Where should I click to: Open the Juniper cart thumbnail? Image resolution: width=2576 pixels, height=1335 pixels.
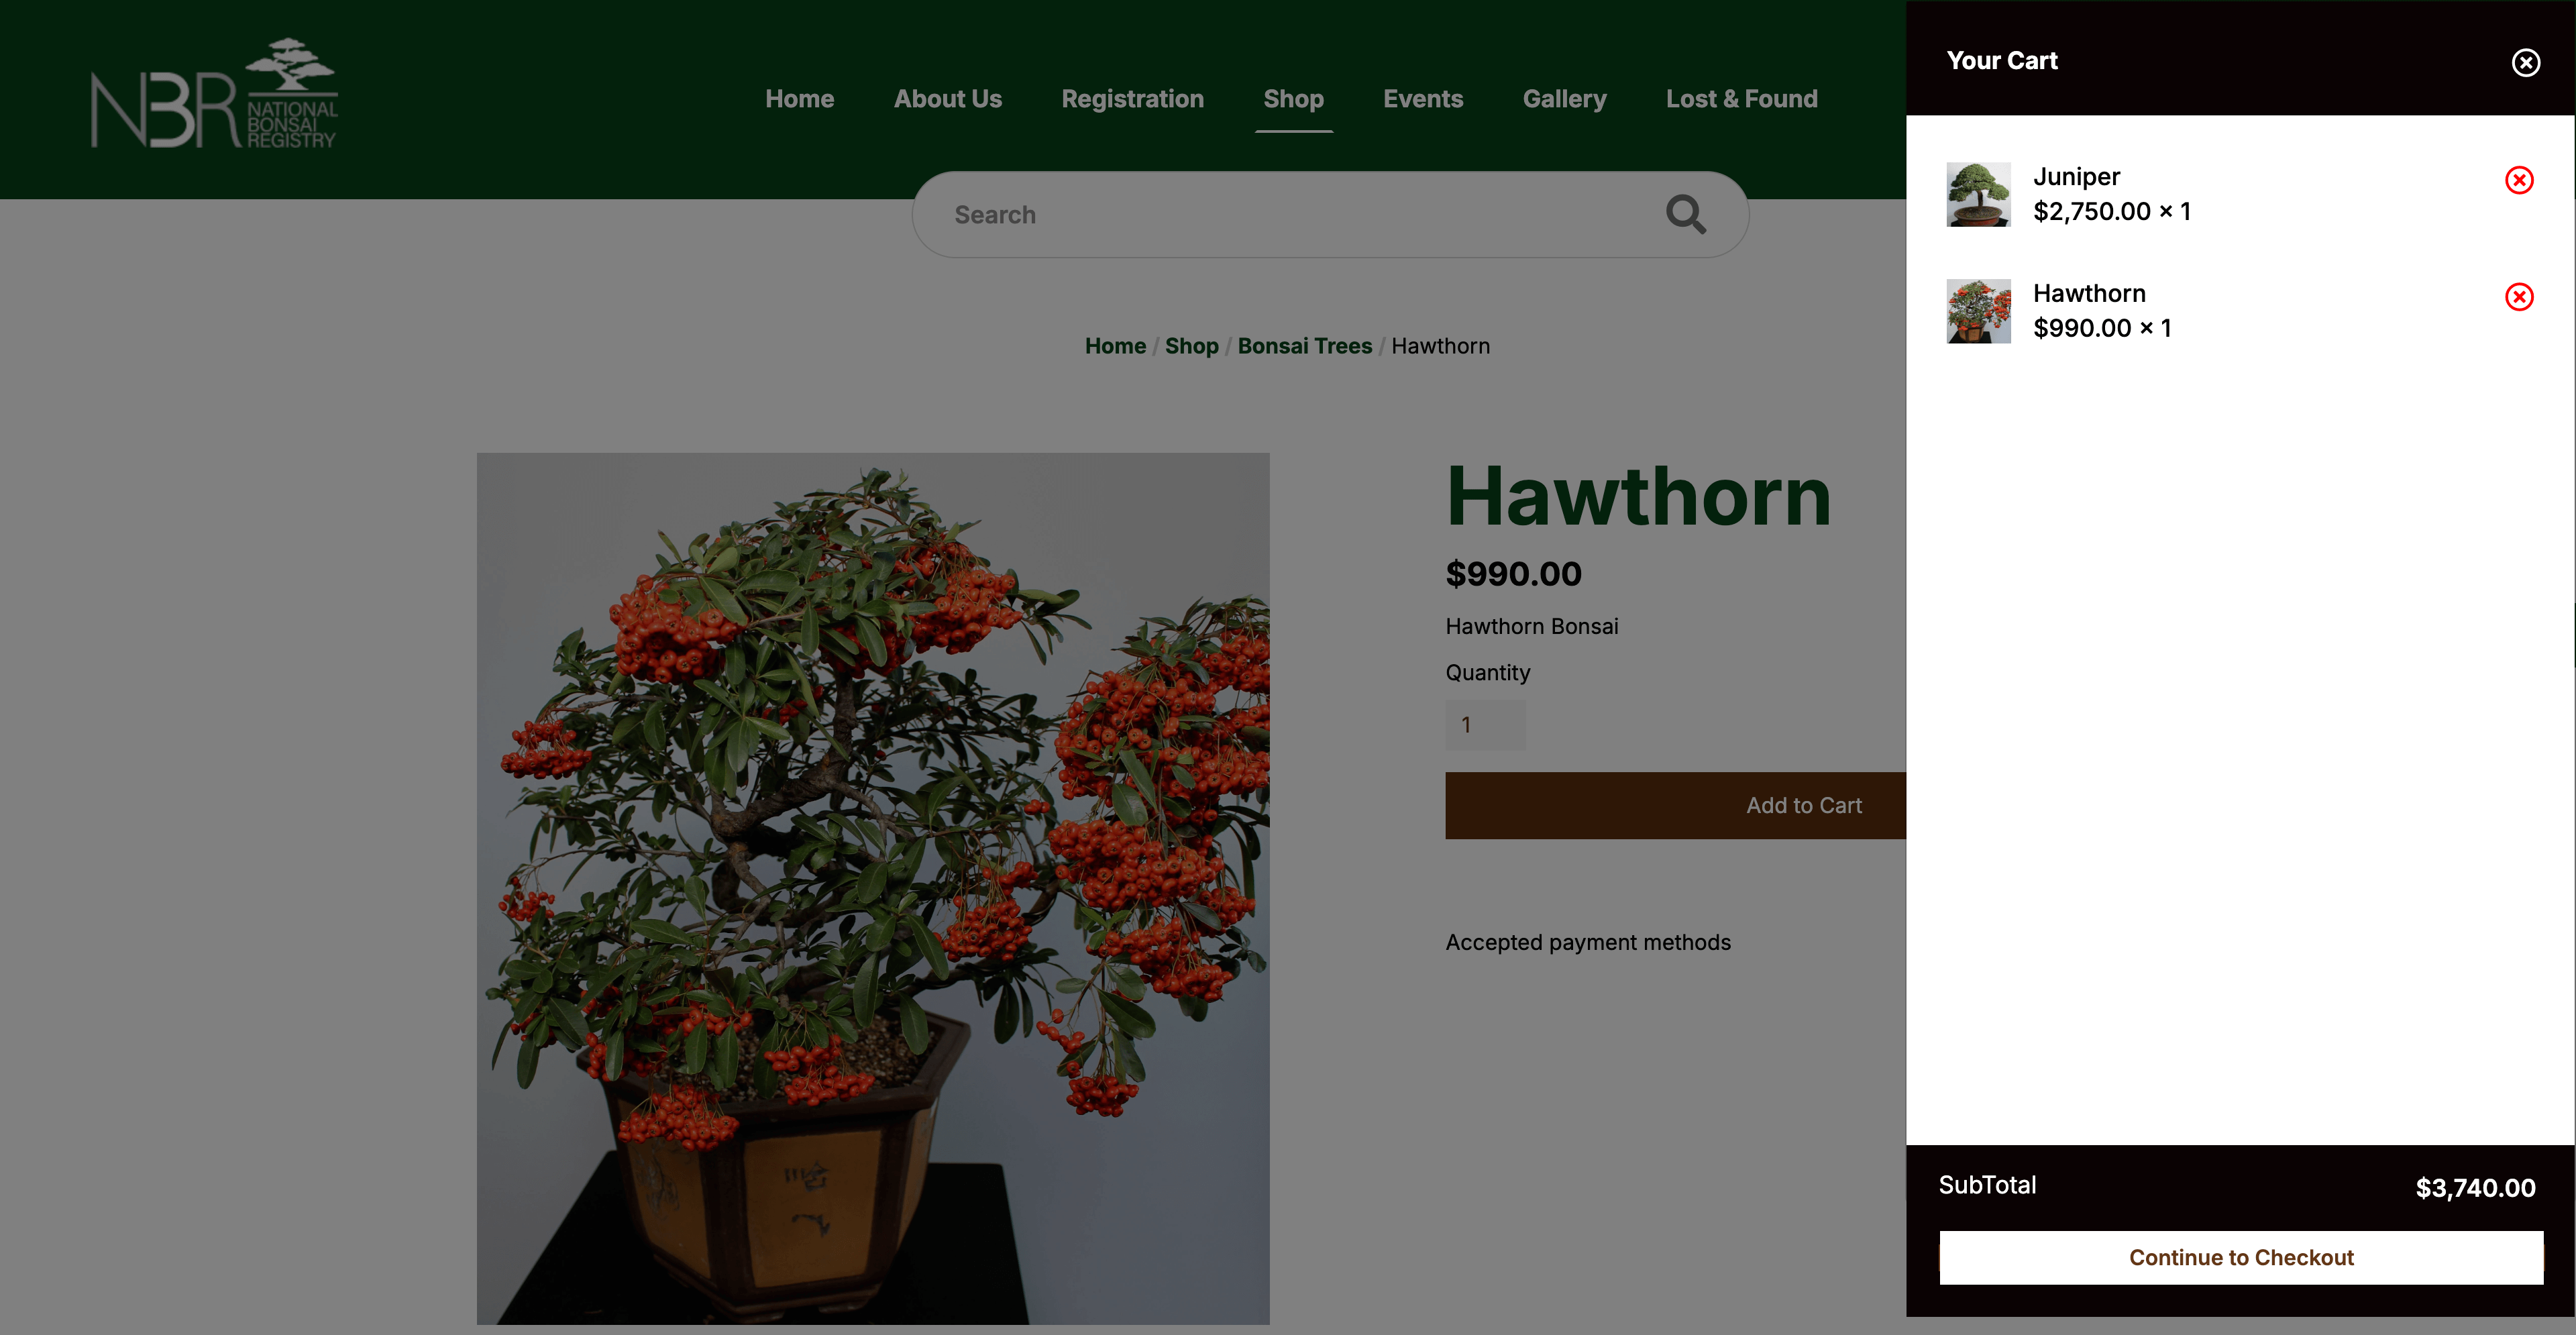point(1977,194)
